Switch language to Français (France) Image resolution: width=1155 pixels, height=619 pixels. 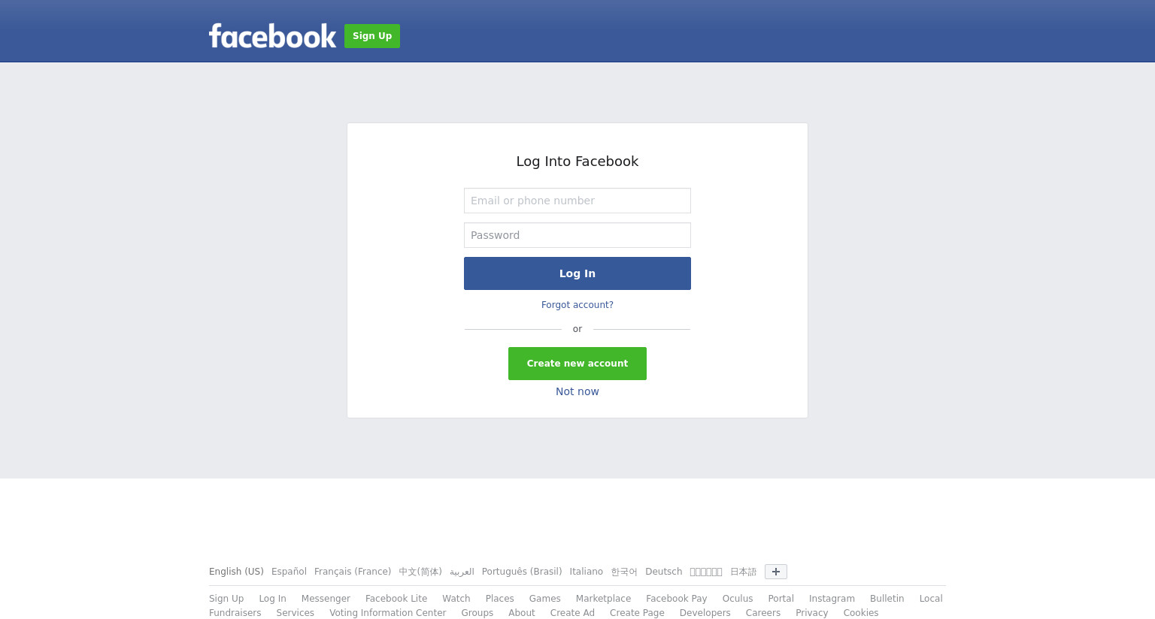click(353, 572)
